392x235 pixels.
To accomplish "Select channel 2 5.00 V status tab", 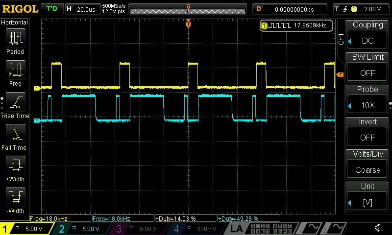I will coord(81,229).
